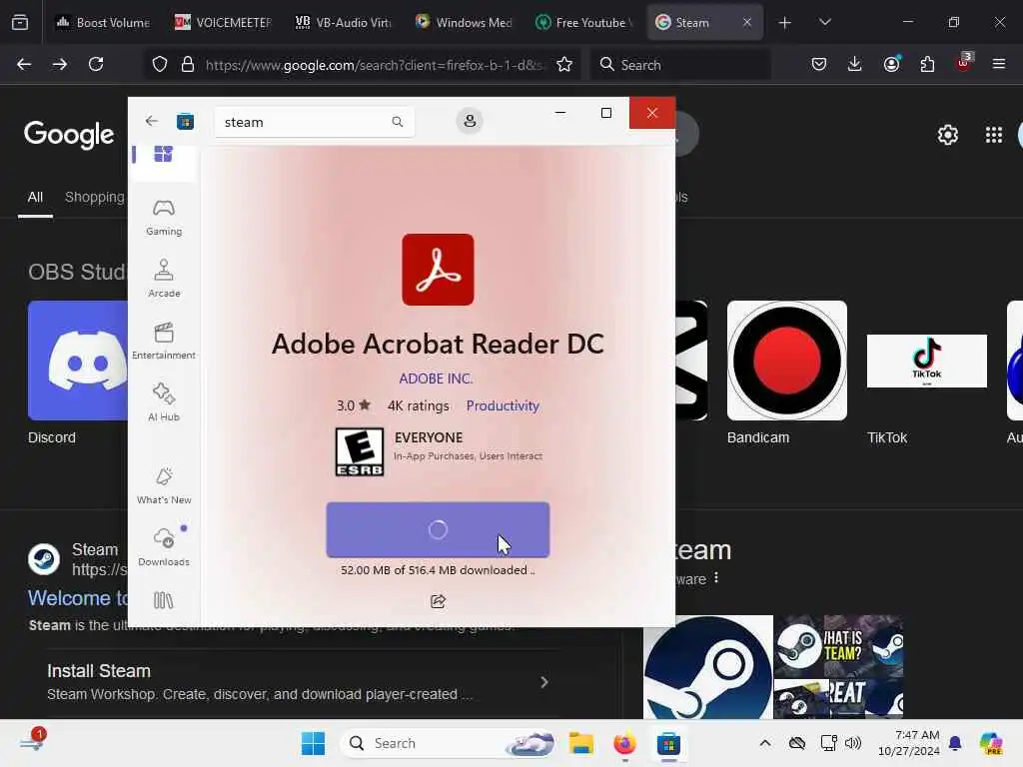Image resolution: width=1023 pixels, height=767 pixels.
Task: Open the Windows Start button
Action: (x=313, y=743)
